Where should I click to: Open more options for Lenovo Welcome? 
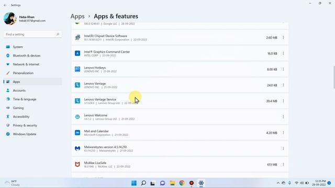pos(283,117)
